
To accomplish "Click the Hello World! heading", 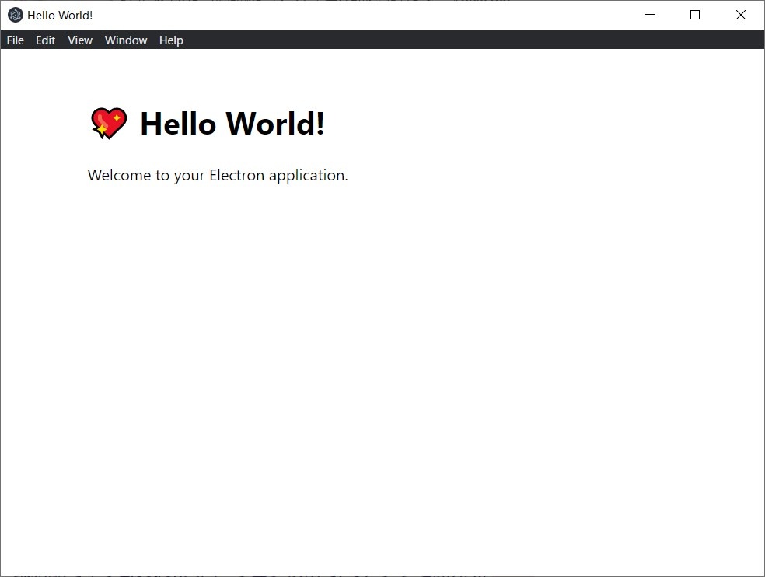I will (232, 123).
